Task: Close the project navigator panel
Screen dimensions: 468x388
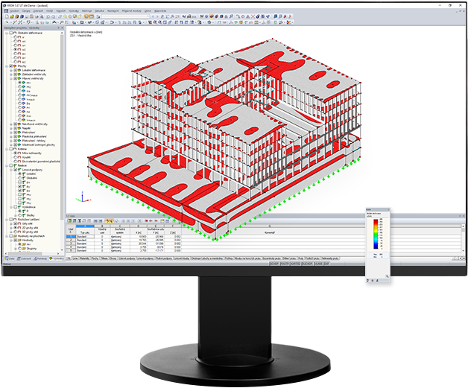Action: point(62,28)
